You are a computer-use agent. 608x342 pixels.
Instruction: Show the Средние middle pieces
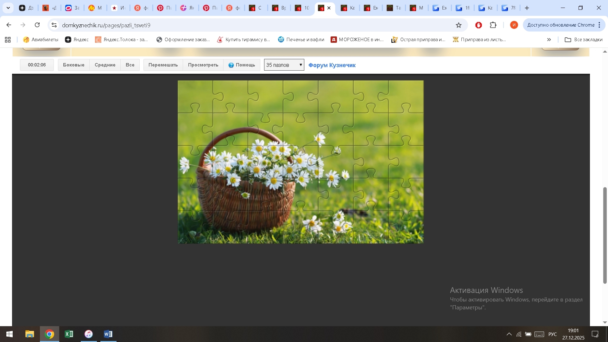[105, 65]
